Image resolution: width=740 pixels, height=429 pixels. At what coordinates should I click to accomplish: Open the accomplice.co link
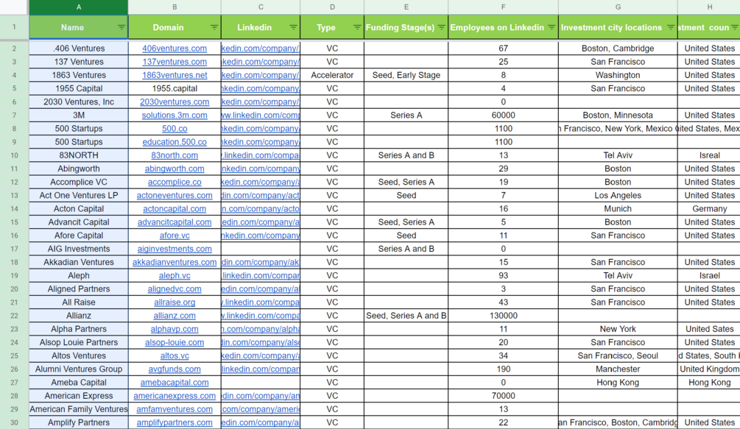(x=175, y=182)
